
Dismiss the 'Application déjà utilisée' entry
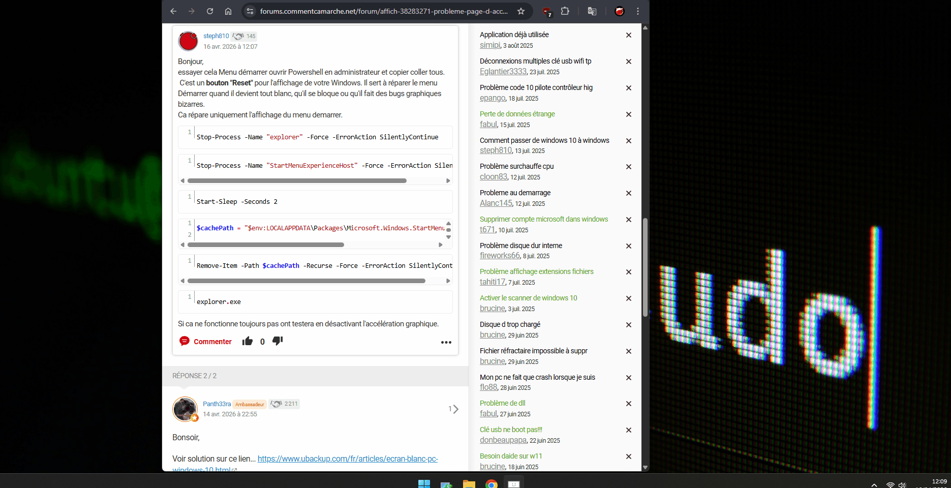point(629,35)
